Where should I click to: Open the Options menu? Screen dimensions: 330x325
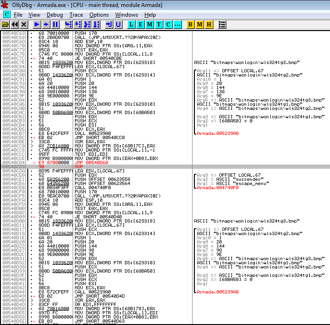click(x=99, y=15)
